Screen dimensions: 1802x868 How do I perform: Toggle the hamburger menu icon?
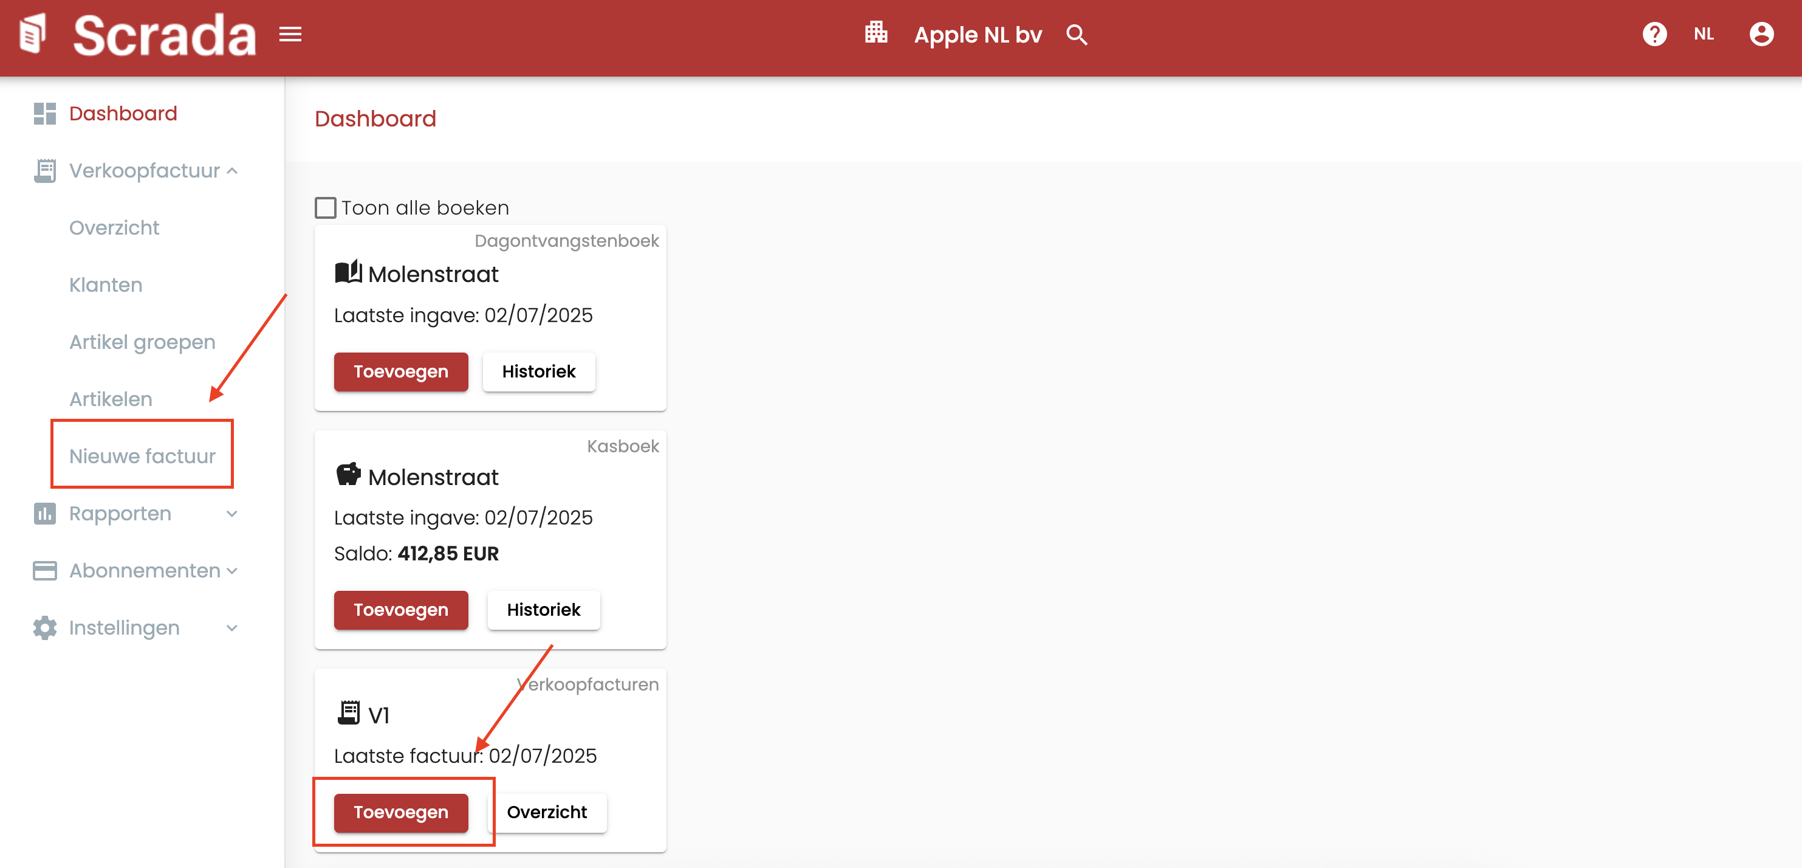point(290,34)
